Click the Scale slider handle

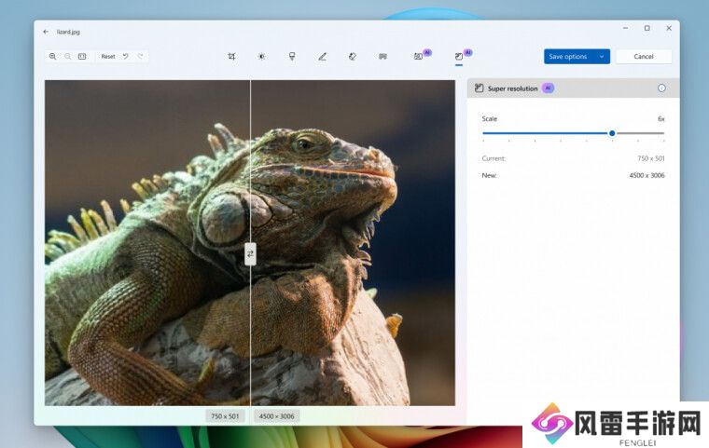pyautogui.click(x=612, y=133)
